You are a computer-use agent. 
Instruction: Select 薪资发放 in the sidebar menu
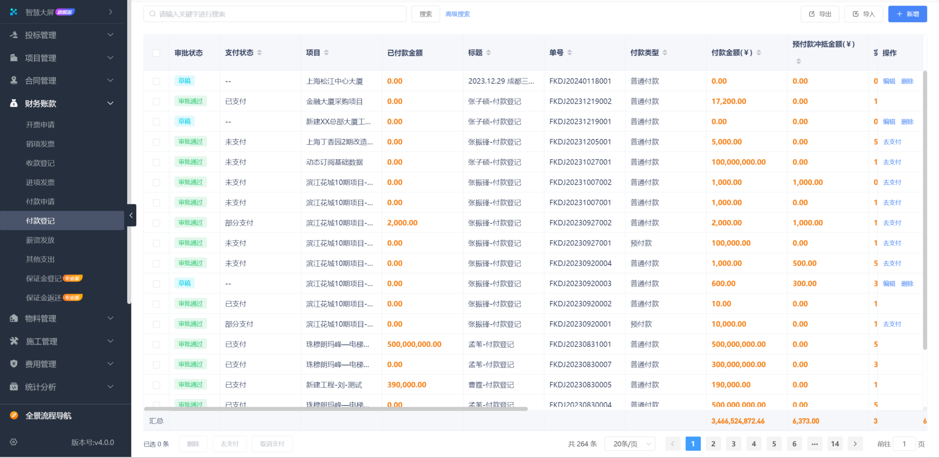pyautogui.click(x=41, y=240)
